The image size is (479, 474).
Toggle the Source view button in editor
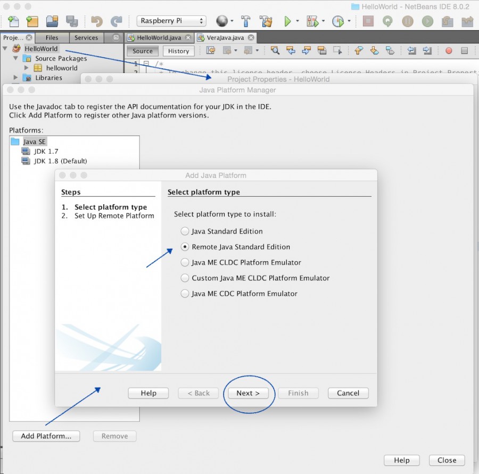coord(142,51)
